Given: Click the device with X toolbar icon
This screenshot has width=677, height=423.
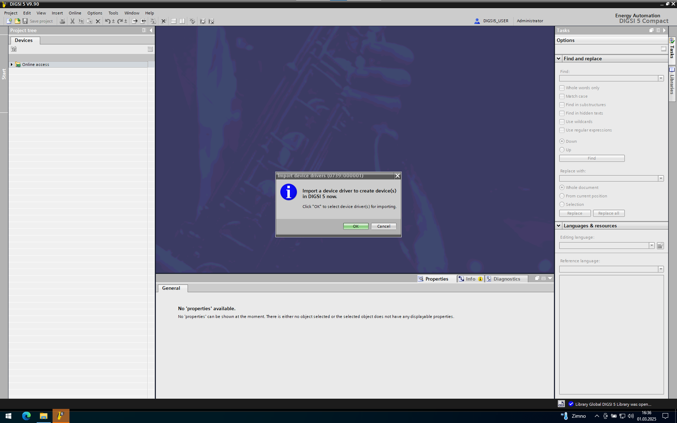Looking at the screenshot, I should tap(211, 21).
